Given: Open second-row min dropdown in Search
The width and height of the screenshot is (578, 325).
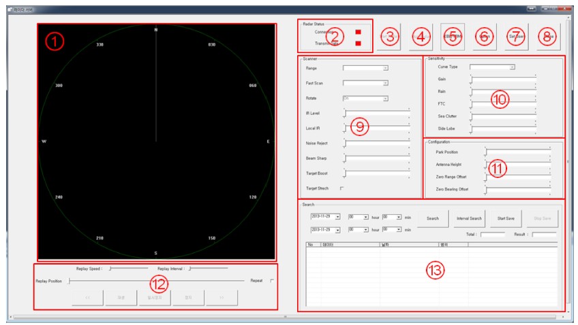Looking at the screenshot, I should tap(391, 230).
